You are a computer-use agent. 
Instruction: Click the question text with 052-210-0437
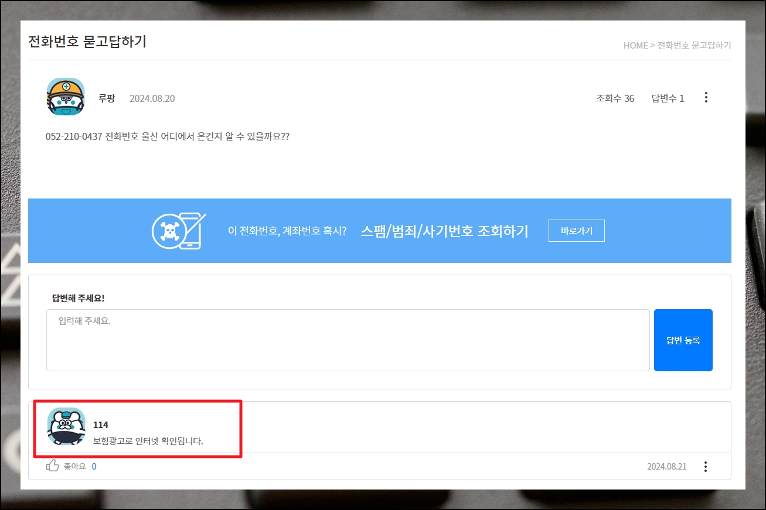(168, 136)
